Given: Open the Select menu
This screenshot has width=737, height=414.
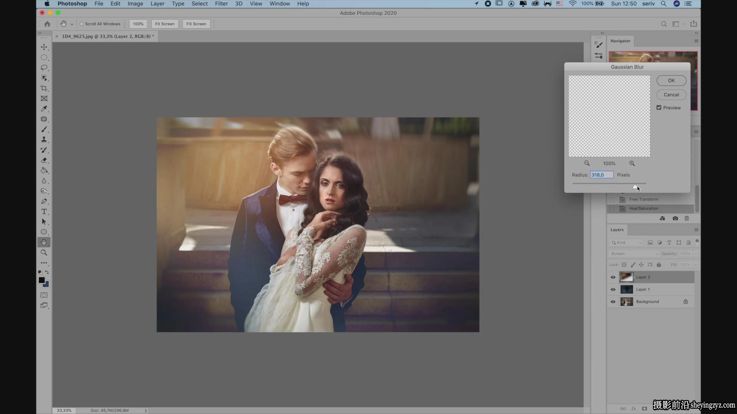Looking at the screenshot, I should [x=200, y=3].
